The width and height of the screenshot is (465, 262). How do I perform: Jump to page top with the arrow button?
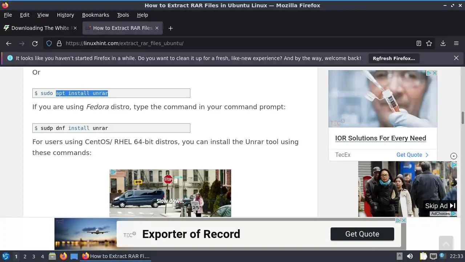(x=446, y=243)
